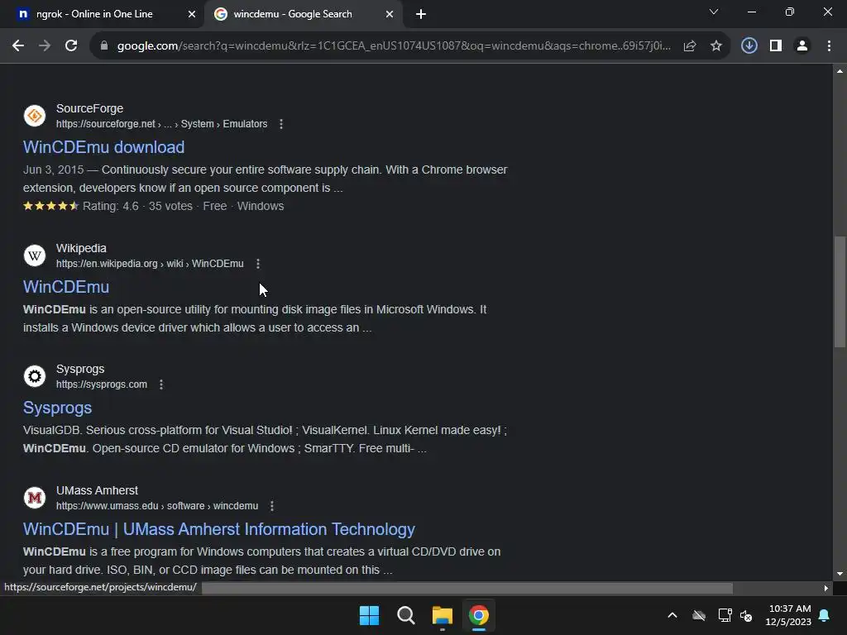This screenshot has width=847, height=635.
Task: Click the forward navigation arrow
Action: [45, 46]
